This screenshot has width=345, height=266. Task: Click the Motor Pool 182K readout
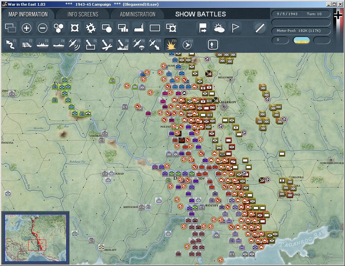pos(301,30)
